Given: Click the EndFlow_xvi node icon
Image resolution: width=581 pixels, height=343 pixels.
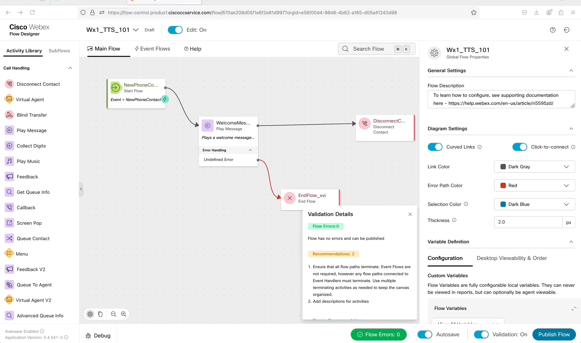Looking at the screenshot, I should click(x=289, y=198).
